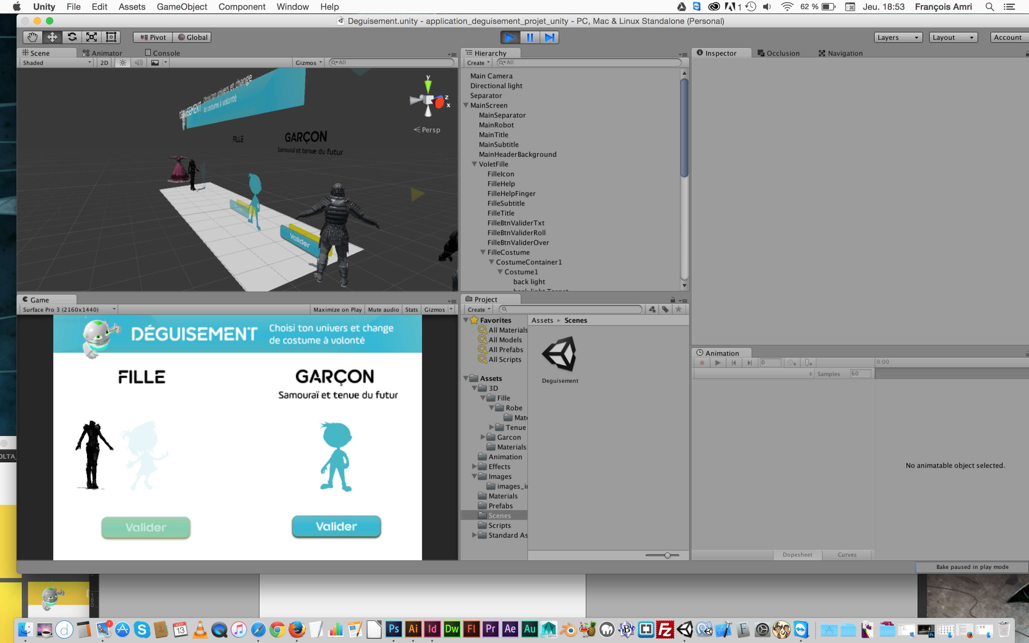Open the GameObject menu

pyautogui.click(x=182, y=7)
